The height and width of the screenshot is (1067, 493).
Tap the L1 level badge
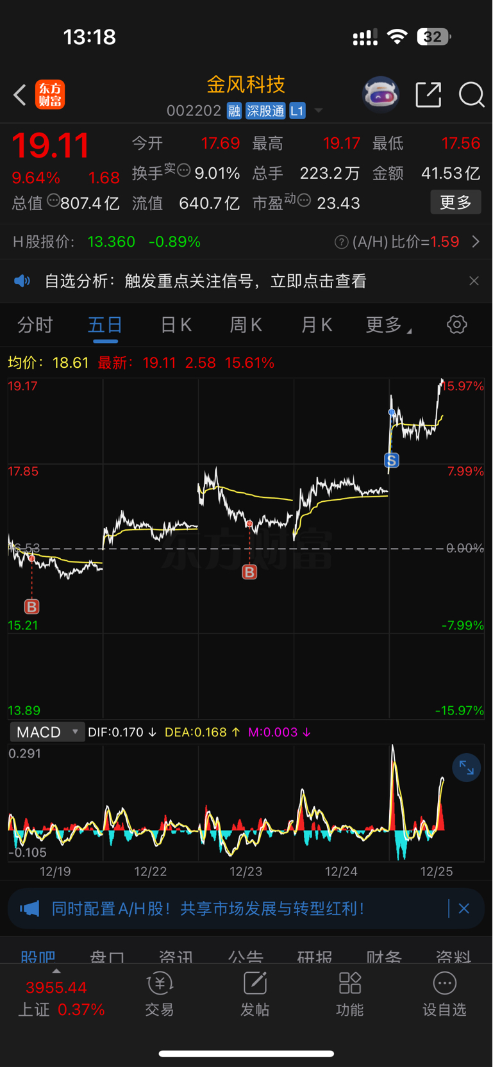pos(297,111)
